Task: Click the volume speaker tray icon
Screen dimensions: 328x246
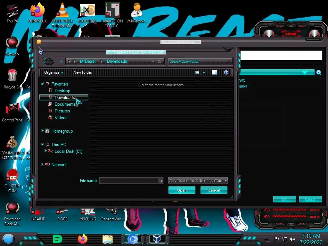Action: point(292,239)
